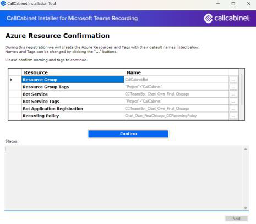Open the edit button for Bot Service row
Viewport: 256px width, 224px height.
pos(233,94)
